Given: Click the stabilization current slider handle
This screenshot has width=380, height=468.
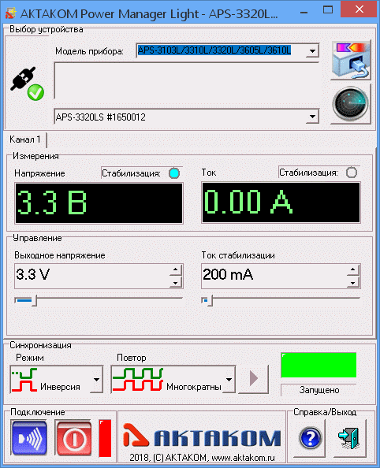Looking at the screenshot, I should 210,301.
